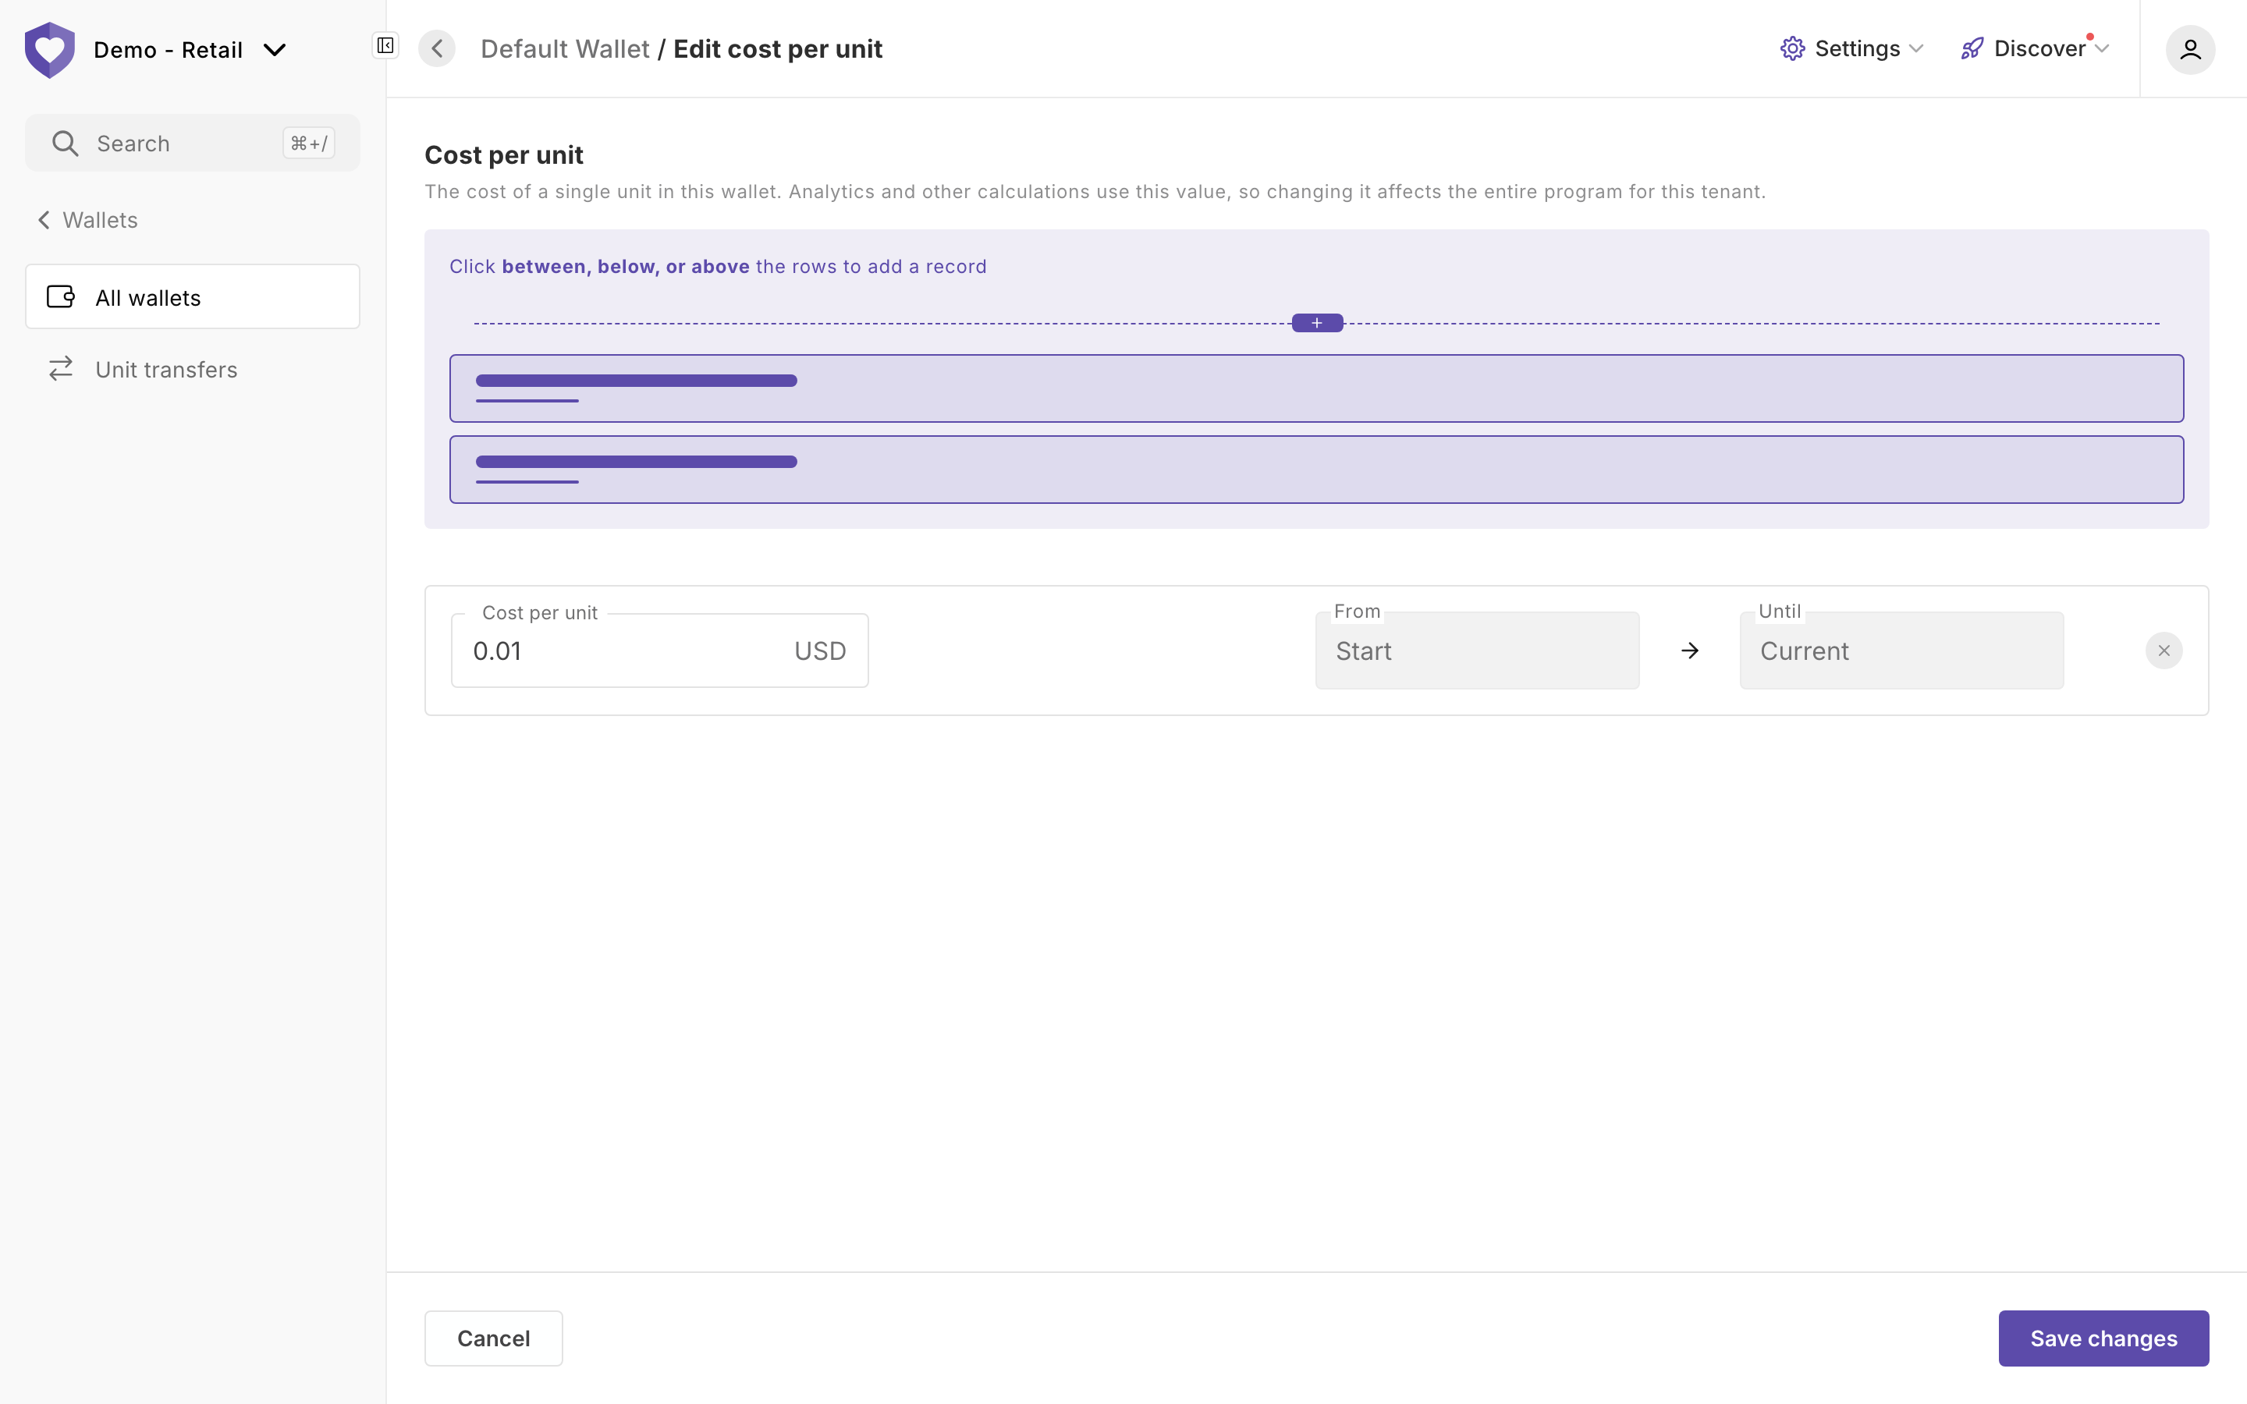The image size is (2247, 1404).
Task: Add a record with the plus button
Action: point(1317,323)
